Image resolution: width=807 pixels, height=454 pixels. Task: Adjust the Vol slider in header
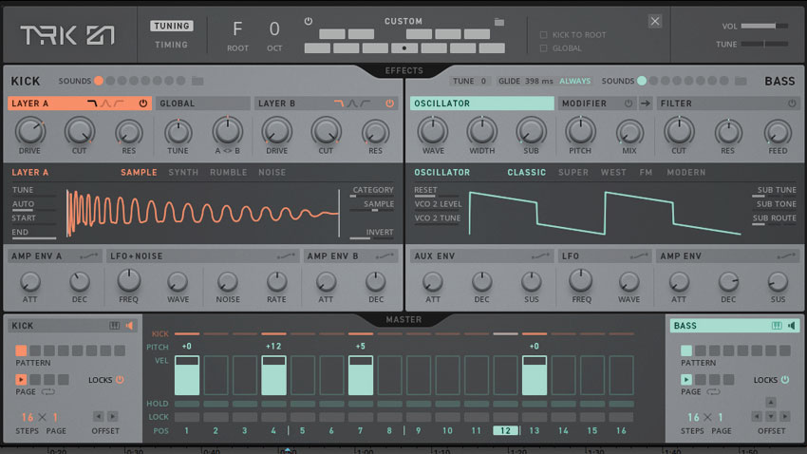point(764,27)
